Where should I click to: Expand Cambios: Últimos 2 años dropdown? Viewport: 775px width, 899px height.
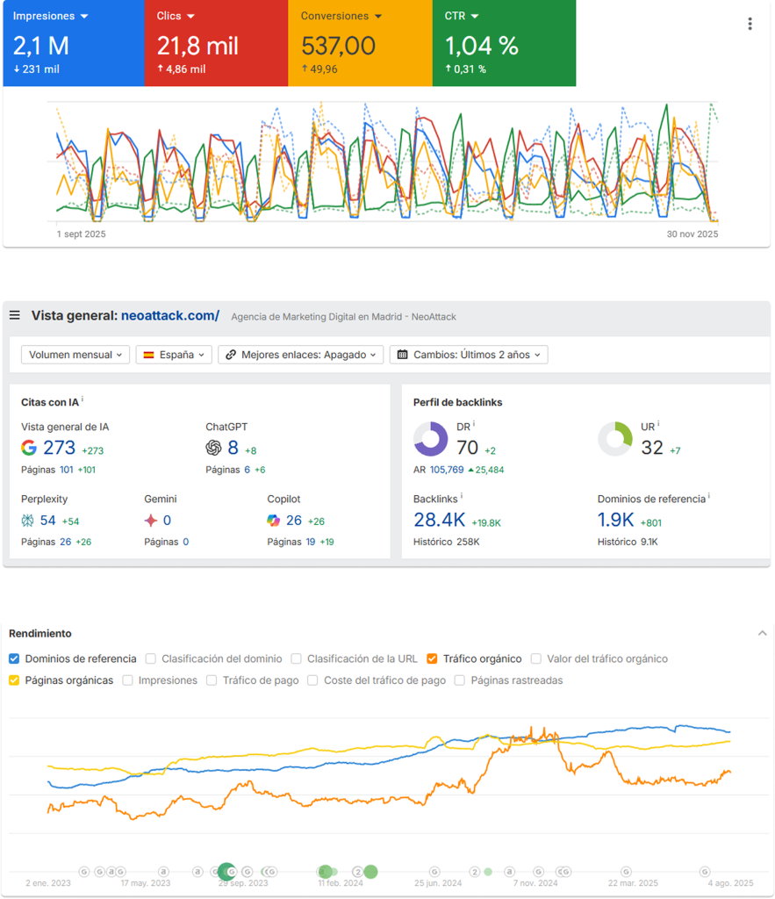click(469, 355)
